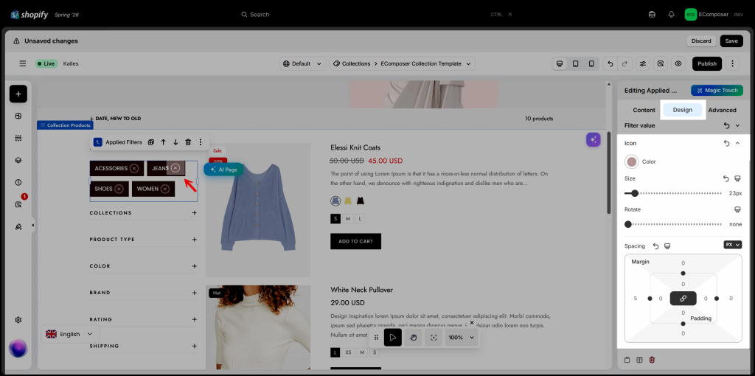Image resolution: width=755 pixels, height=376 pixels.
Task: Switch to the Content tab
Action: [x=644, y=111]
